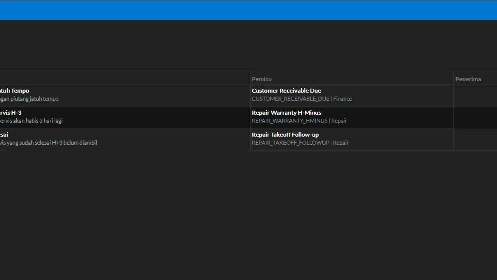Click the row name ending 'tuh Tempo'
497x280 pixels.
coord(14,91)
